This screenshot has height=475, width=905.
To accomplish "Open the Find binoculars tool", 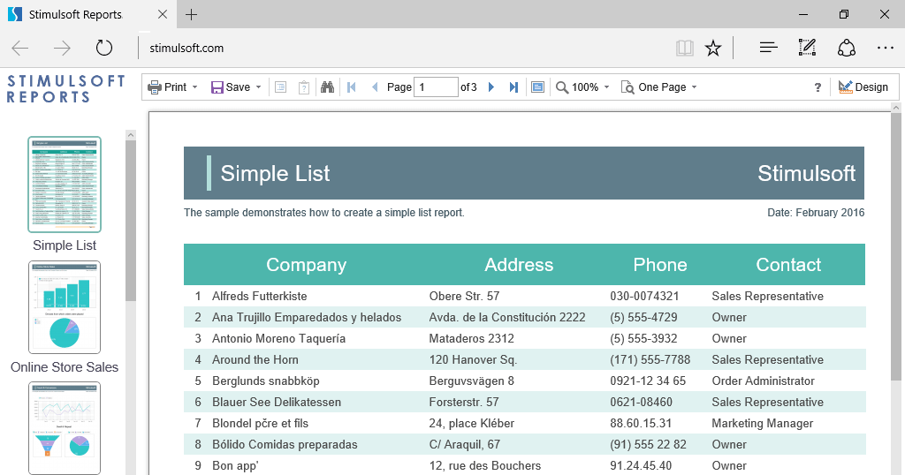I will 327,87.
